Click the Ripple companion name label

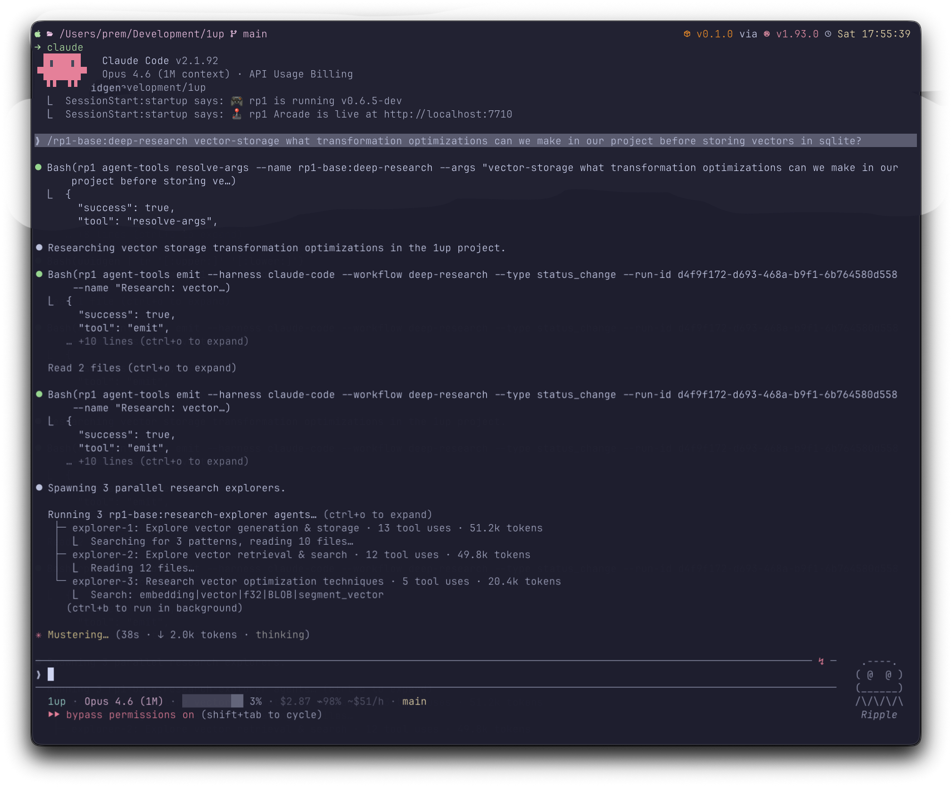tap(879, 715)
